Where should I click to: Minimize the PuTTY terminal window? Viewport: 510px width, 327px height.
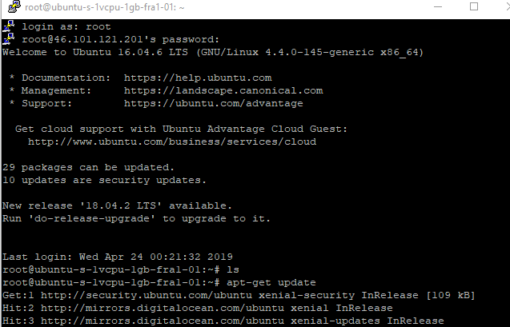coord(438,7)
